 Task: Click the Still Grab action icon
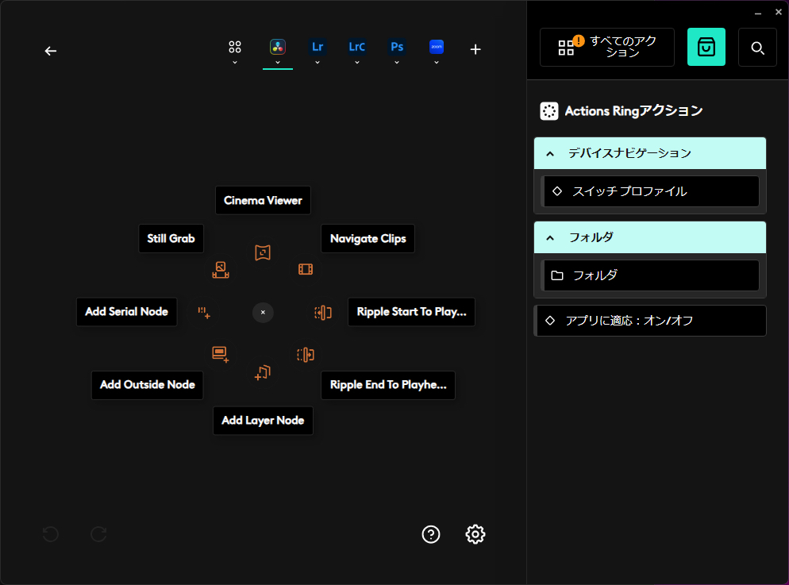[221, 270]
